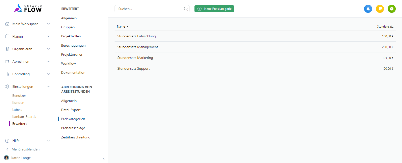Expand the Organisieren chevron
The width and height of the screenshot is (402, 163).
pyautogui.click(x=48, y=49)
